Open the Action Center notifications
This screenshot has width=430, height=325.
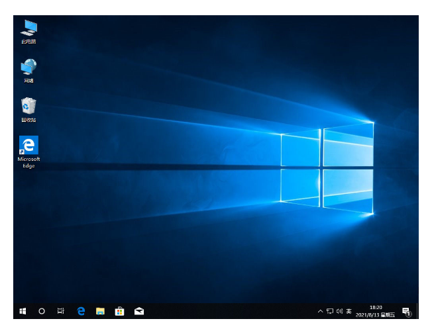pos(405,310)
